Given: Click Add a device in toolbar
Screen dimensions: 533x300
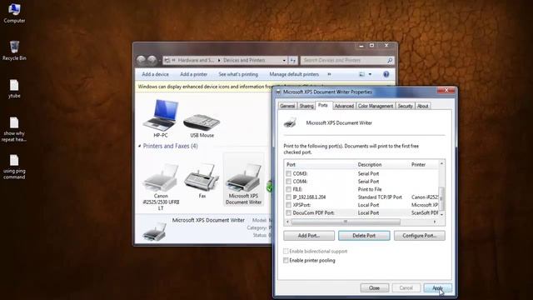Looking at the screenshot, I should pos(155,74).
